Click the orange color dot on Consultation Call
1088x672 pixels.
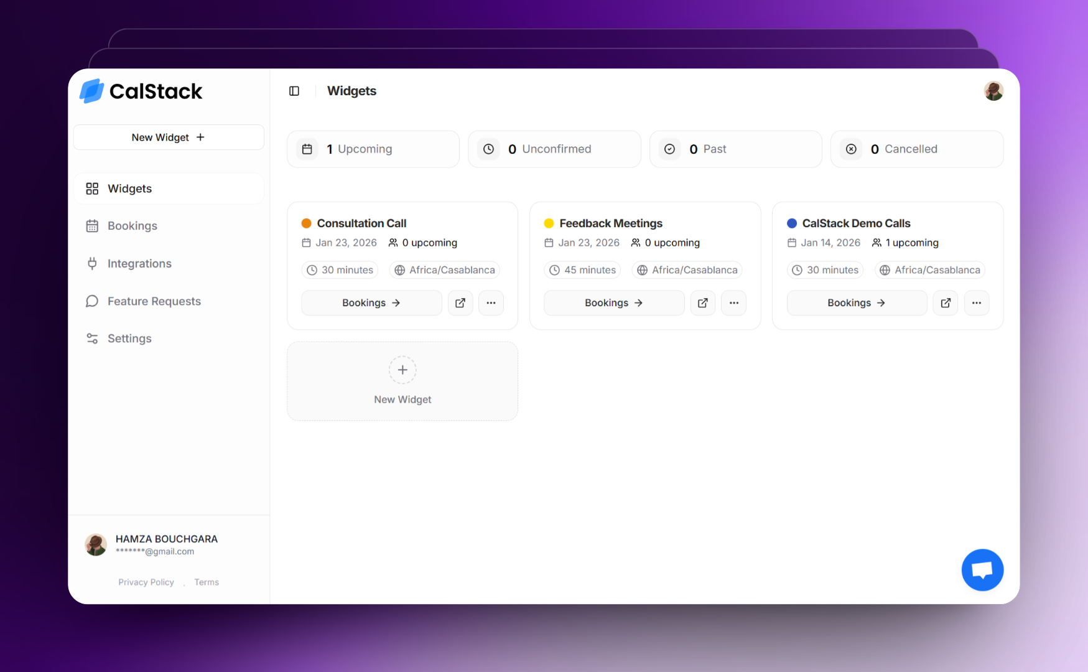306,223
